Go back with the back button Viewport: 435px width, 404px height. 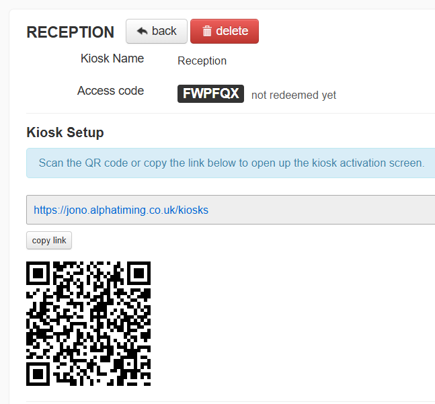(x=157, y=31)
